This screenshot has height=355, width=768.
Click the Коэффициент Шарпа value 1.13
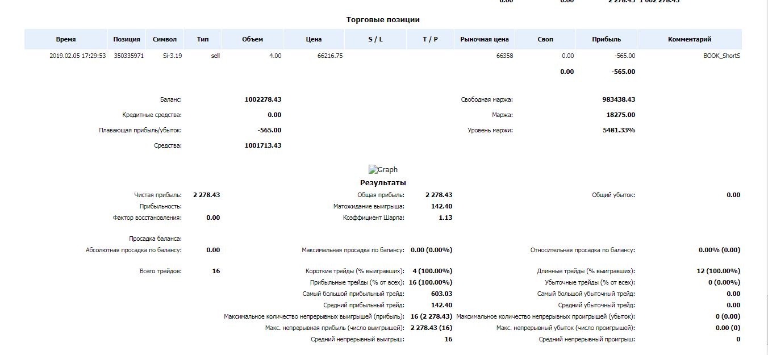tap(445, 218)
